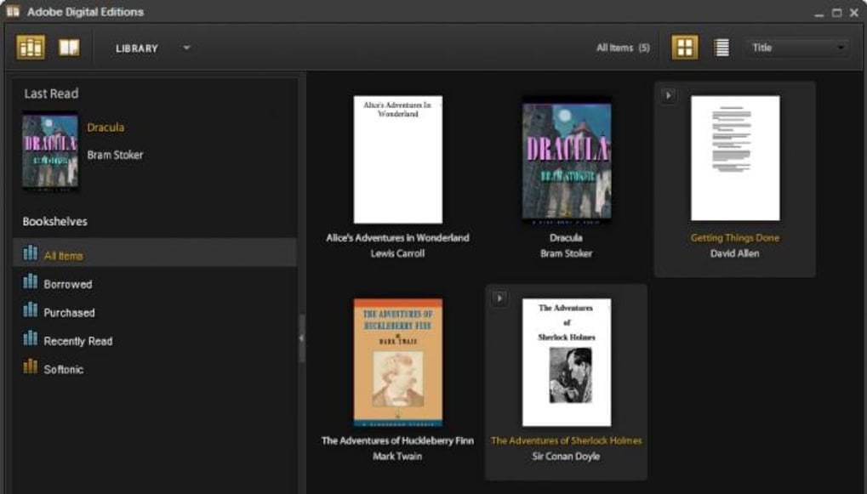The width and height of the screenshot is (867, 494).
Task: Click Mark Twain author text
Action: coord(397,457)
